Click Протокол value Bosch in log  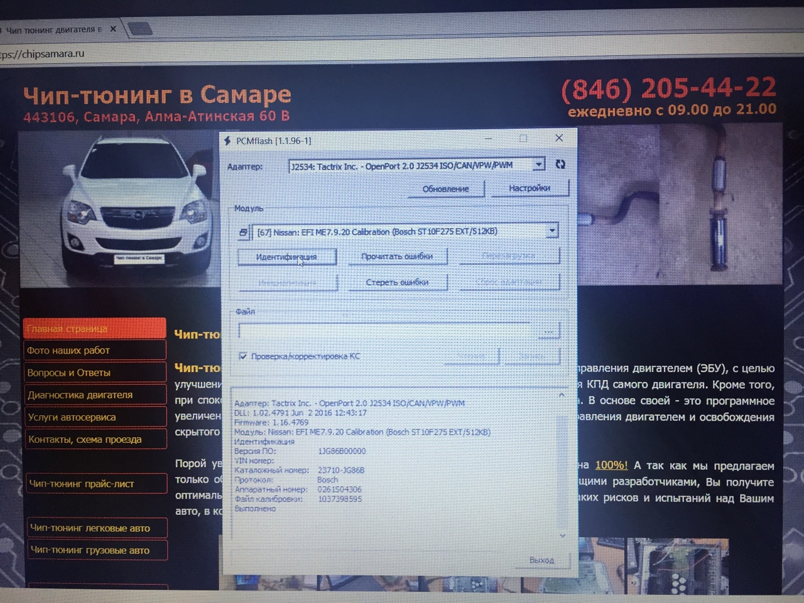click(x=327, y=480)
